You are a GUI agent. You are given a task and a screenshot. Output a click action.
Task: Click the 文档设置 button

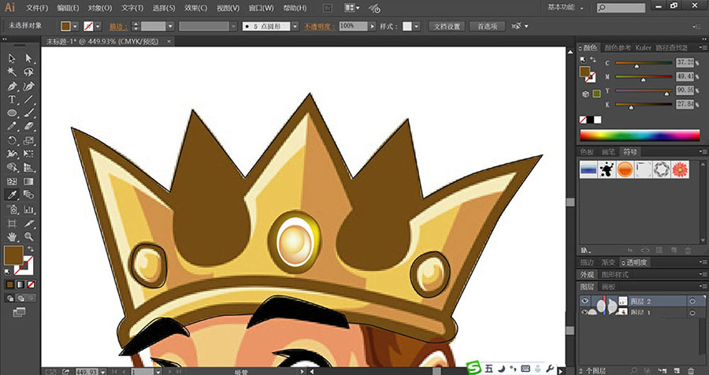(447, 26)
